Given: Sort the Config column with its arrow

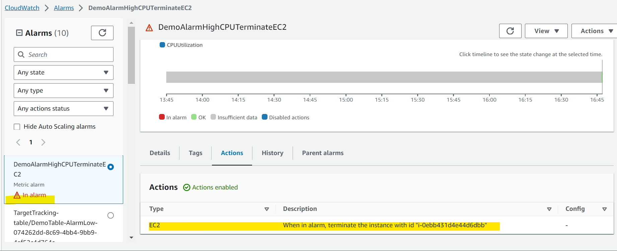Looking at the screenshot, I should [605, 209].
